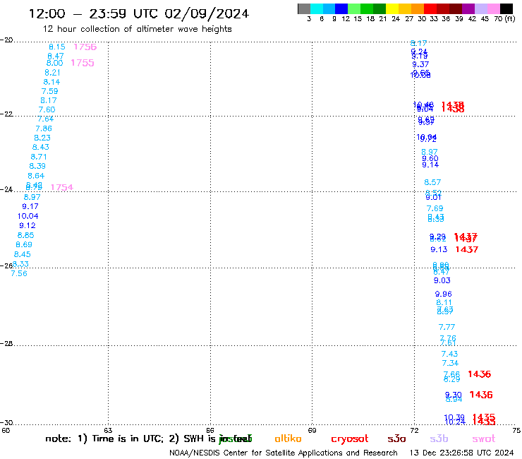The width and height of the screenshot is (522, 459).
Task: Click the wave height value '8.14'
Action: [51, 82]
